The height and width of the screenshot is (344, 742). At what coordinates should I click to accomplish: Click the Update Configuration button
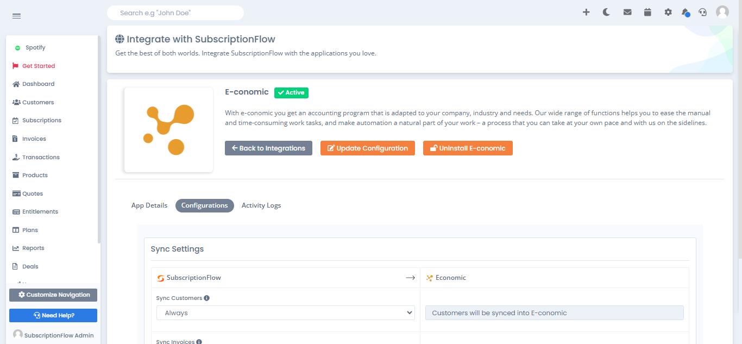[368, 148]
